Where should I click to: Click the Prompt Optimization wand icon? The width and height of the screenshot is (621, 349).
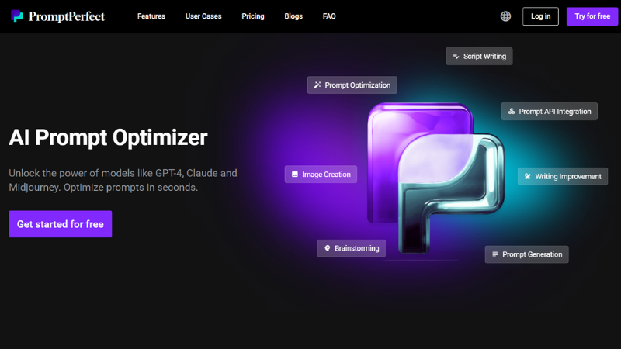(x=317, y=85)
